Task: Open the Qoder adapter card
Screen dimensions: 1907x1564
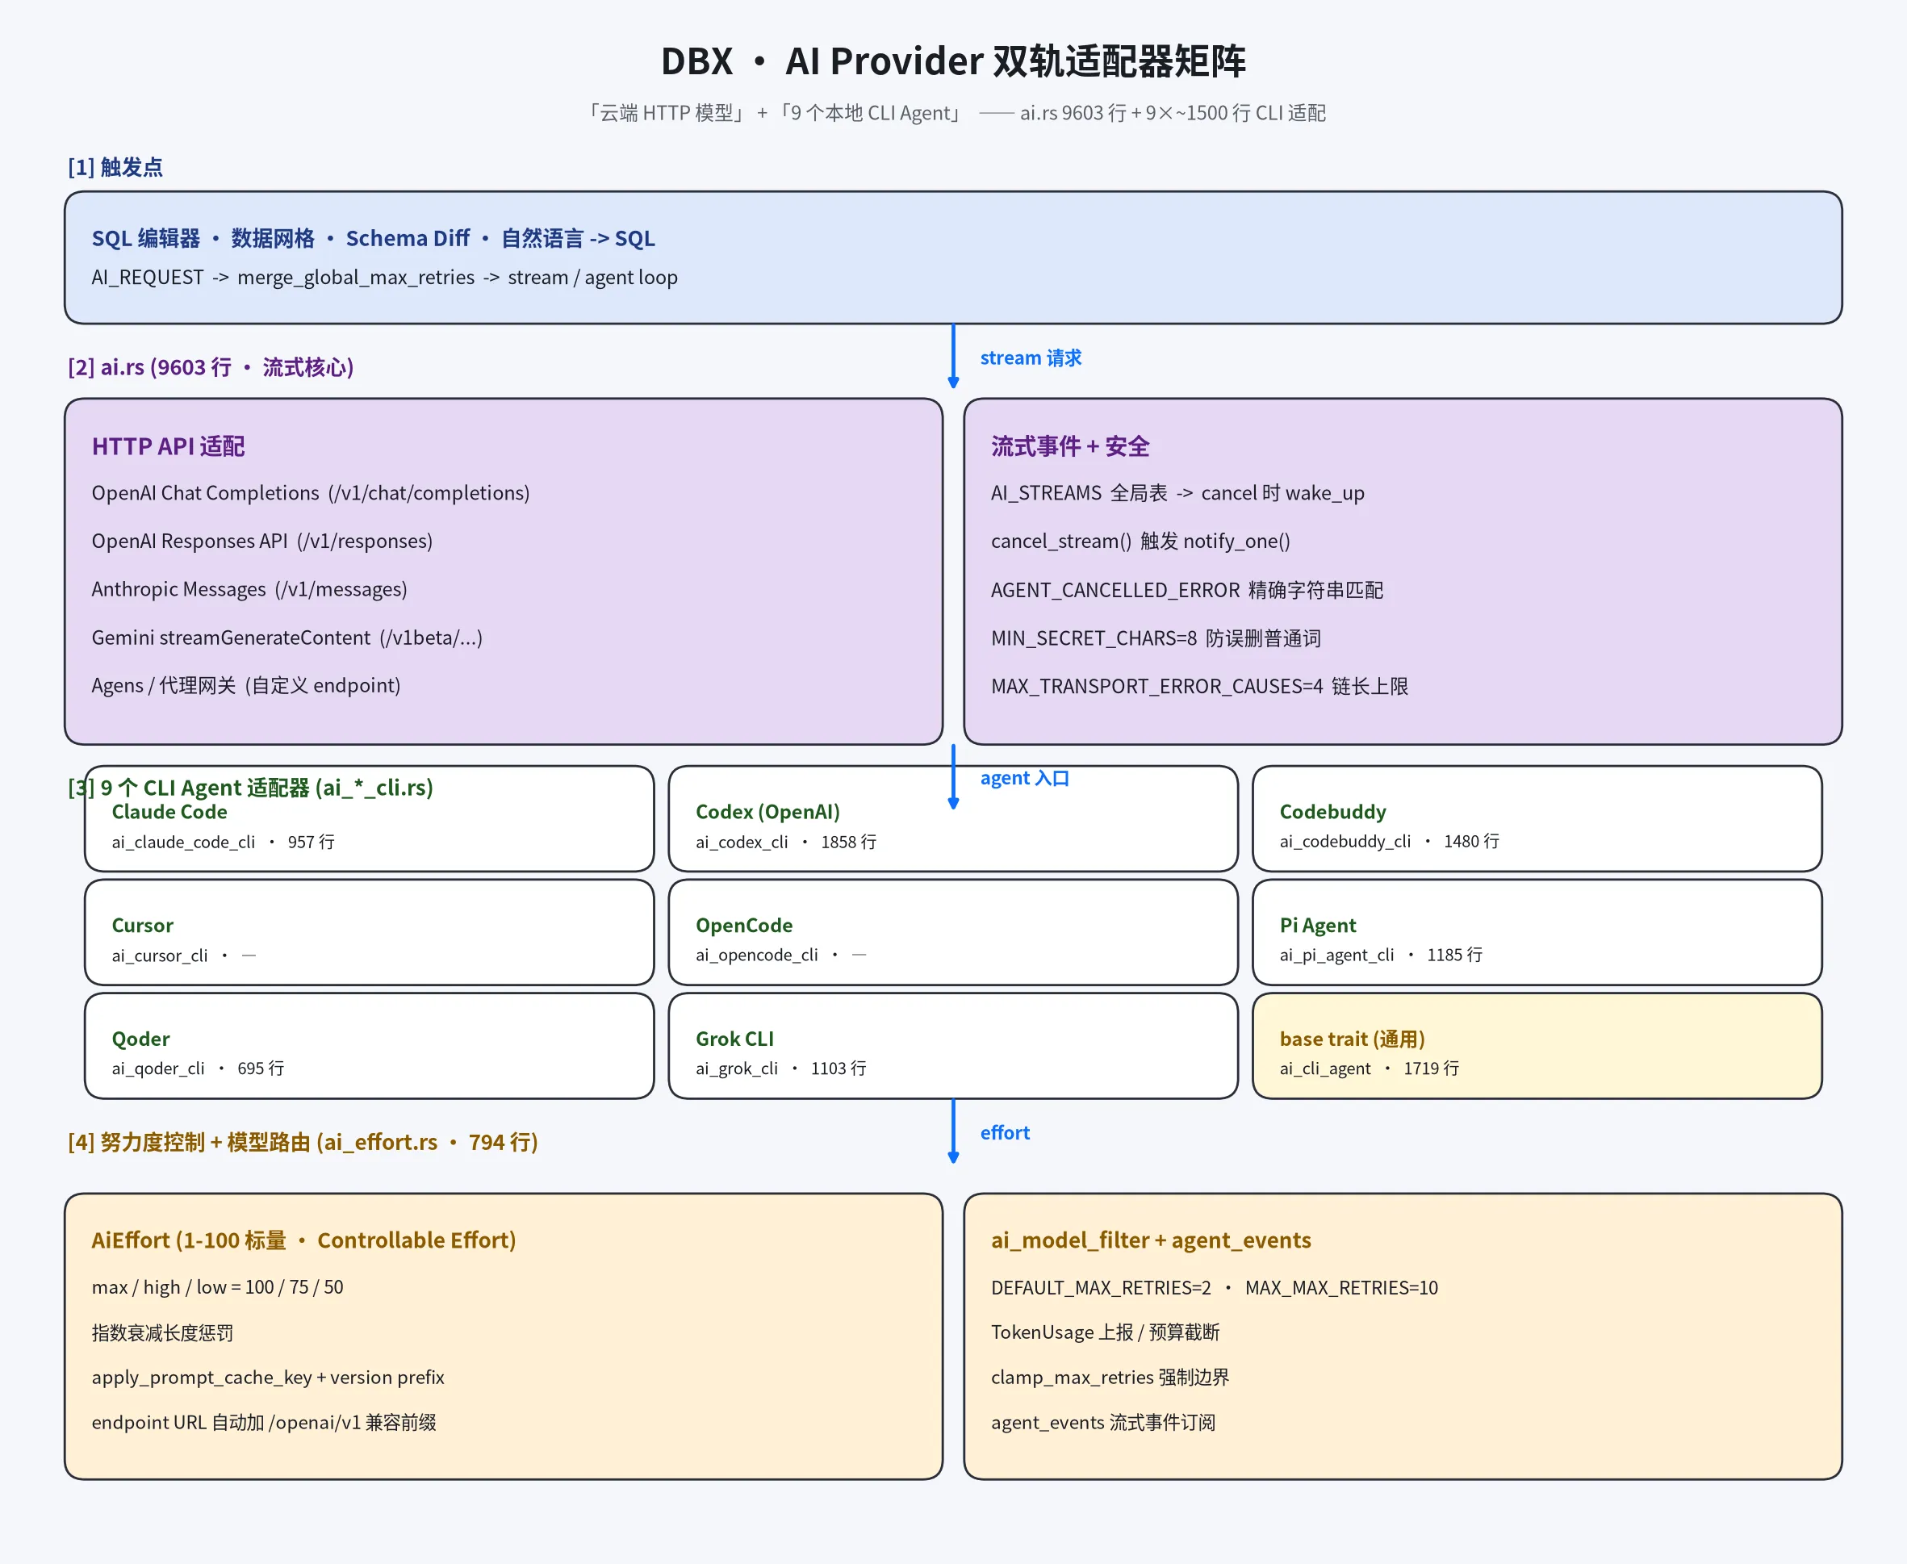Action: click(x=370, y=1045)
